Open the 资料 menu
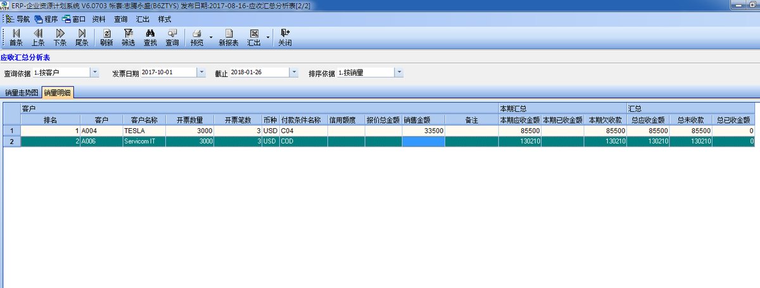The image size is (760, 288). 99,19
